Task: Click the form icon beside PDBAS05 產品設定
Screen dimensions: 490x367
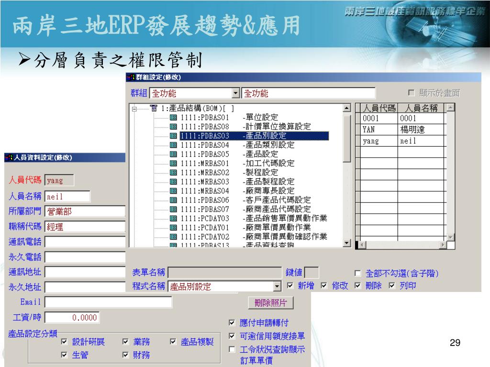Action: (x=173, y=154)
